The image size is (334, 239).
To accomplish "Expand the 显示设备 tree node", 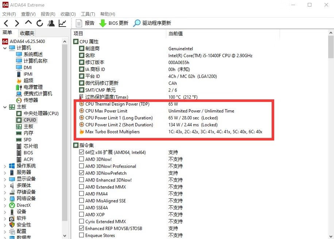I will click(5, 179).
